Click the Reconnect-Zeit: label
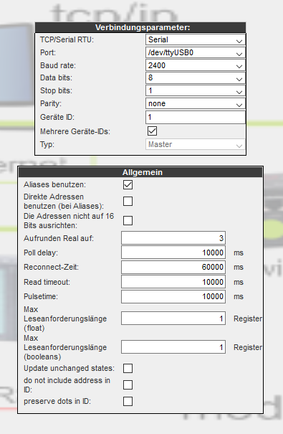This screenshot has height=434, width=283. 51,267
